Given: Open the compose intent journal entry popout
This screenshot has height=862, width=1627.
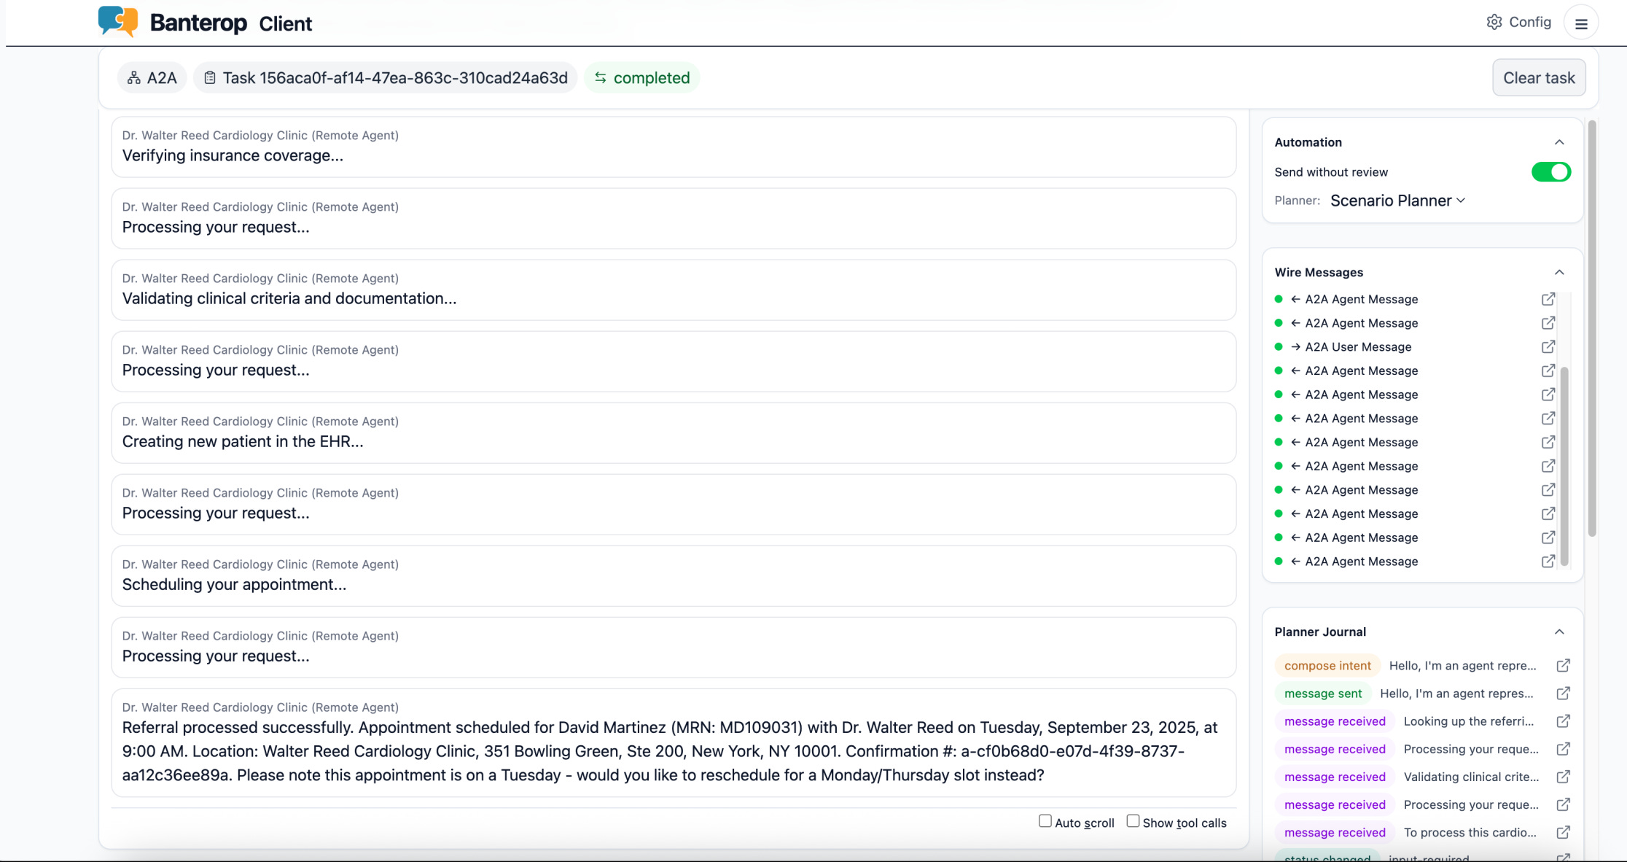Looking at the screenshot, I should 1563,666.
